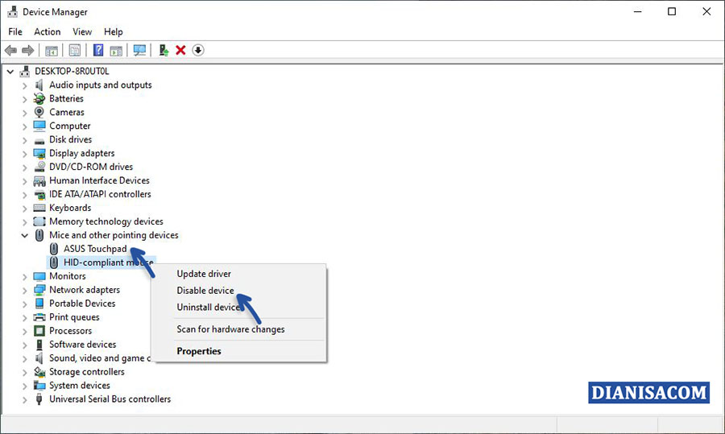This screenshot has width=725, height=434.
Task: Expand the Portable Devices chevron
Action: [x=24, y=304]
